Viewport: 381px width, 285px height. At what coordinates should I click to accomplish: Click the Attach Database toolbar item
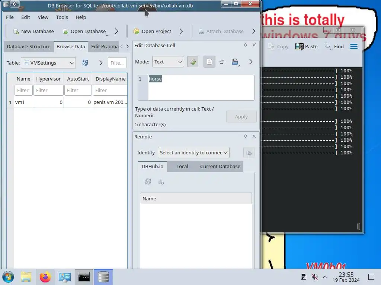click(221, 31)
